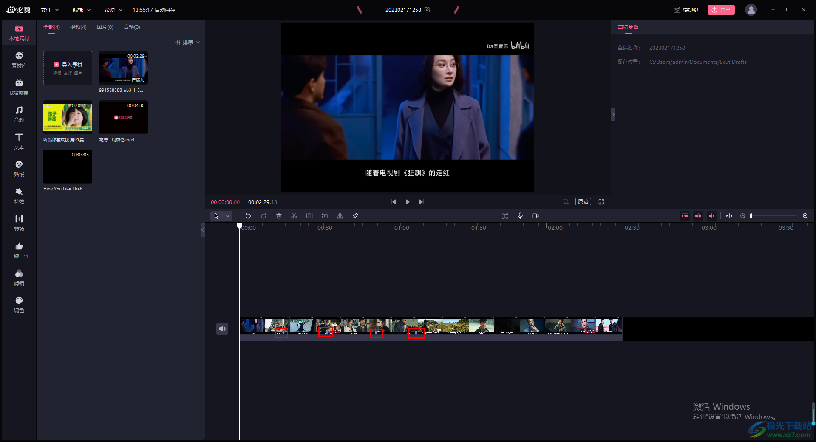The width and height of the screenshot is (816, 442).
Task: Enter fullscreen preview mode
Action: (601, 202)
